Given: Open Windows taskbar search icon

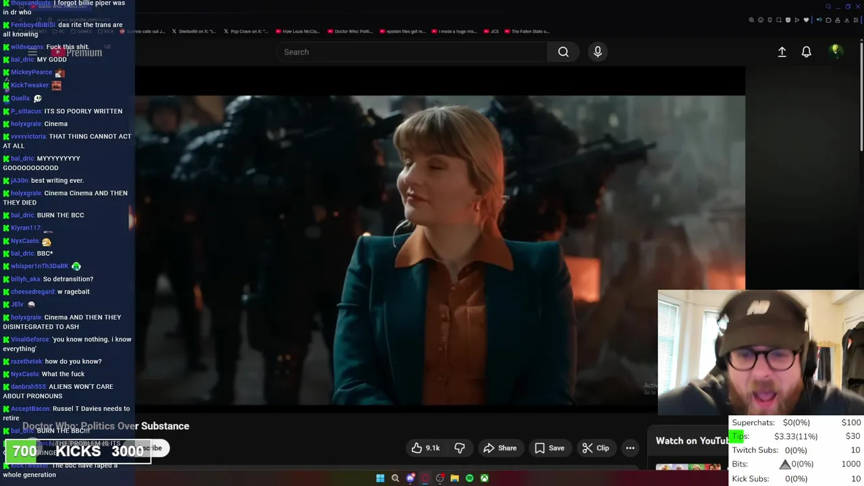Looking at the screenshot, I should (x=395, y=478).
